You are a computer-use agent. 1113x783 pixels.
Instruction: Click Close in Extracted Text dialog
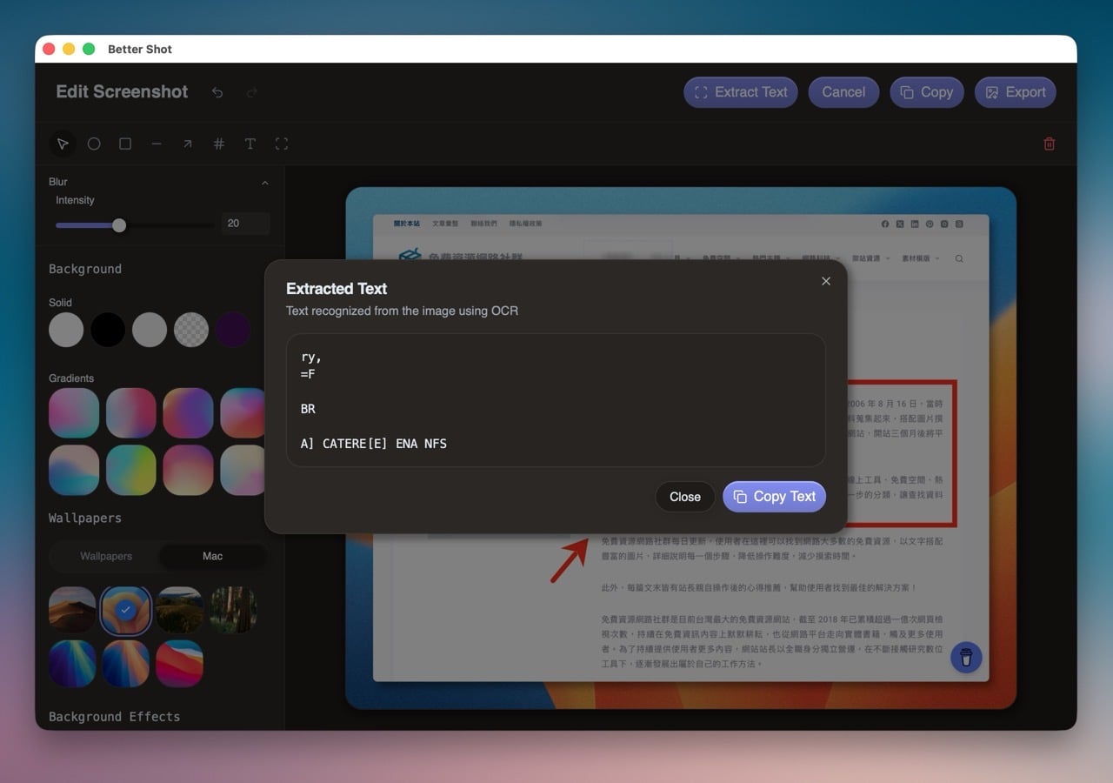click(684, 497)
